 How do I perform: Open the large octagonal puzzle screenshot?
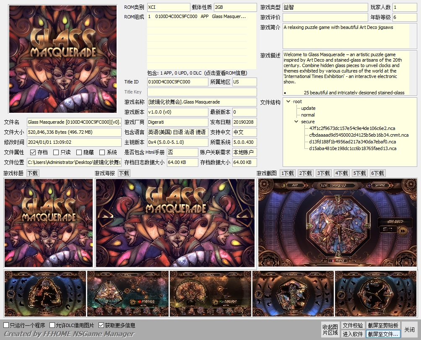point(337,223)
